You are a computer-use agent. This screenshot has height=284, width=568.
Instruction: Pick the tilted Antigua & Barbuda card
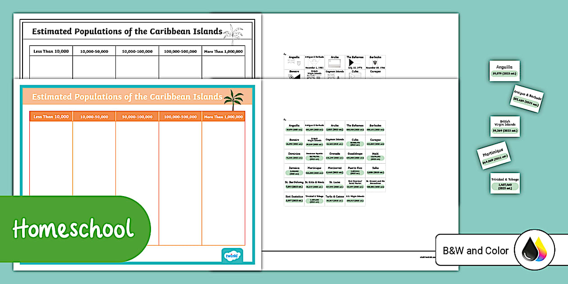(527, 97)
